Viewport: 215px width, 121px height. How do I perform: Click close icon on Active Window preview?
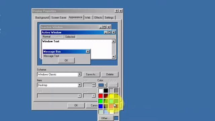[114, 32]
